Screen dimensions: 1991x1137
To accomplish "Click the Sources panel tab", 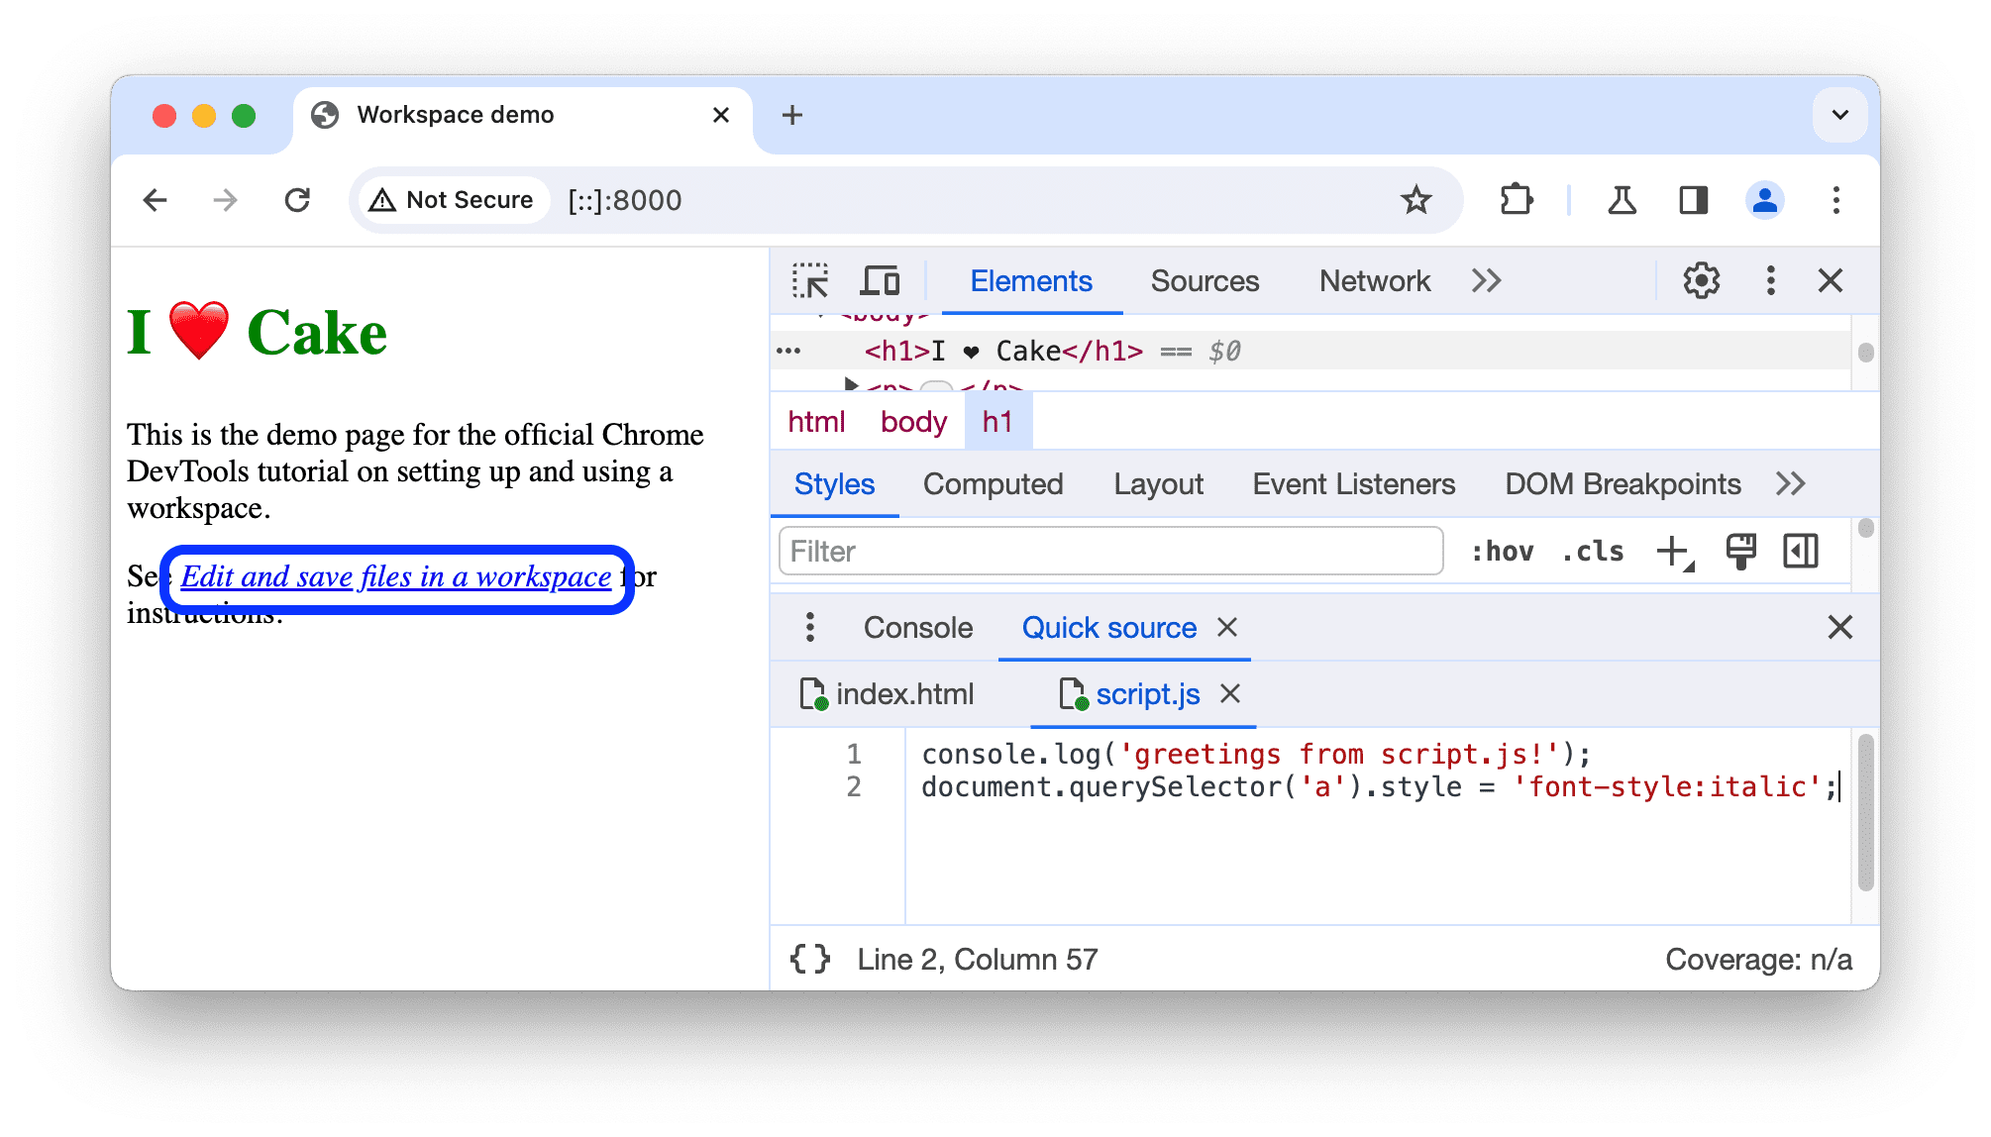I will click(x=1204, y=281).
